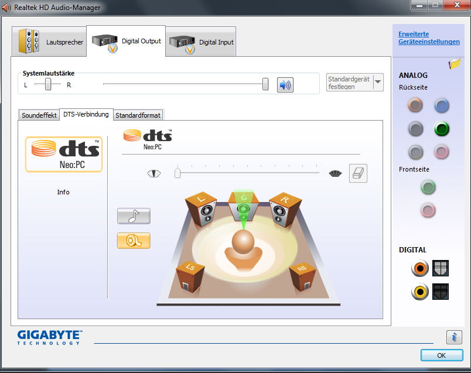The width and height of the screenshot is (471, 373).
Task: Click the lower optical digital connector
Action: (x=441, y=291)
